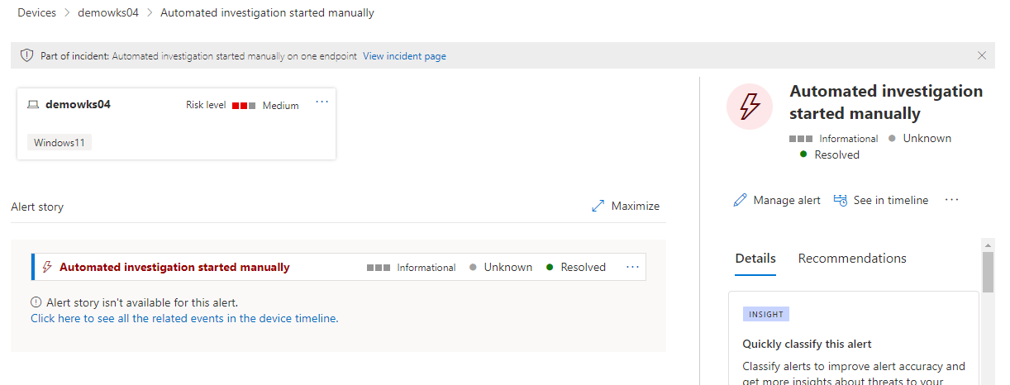Navigate to demowks04 breadcrumb
The height and width of the screenshot is (385, 1010).
108,13
